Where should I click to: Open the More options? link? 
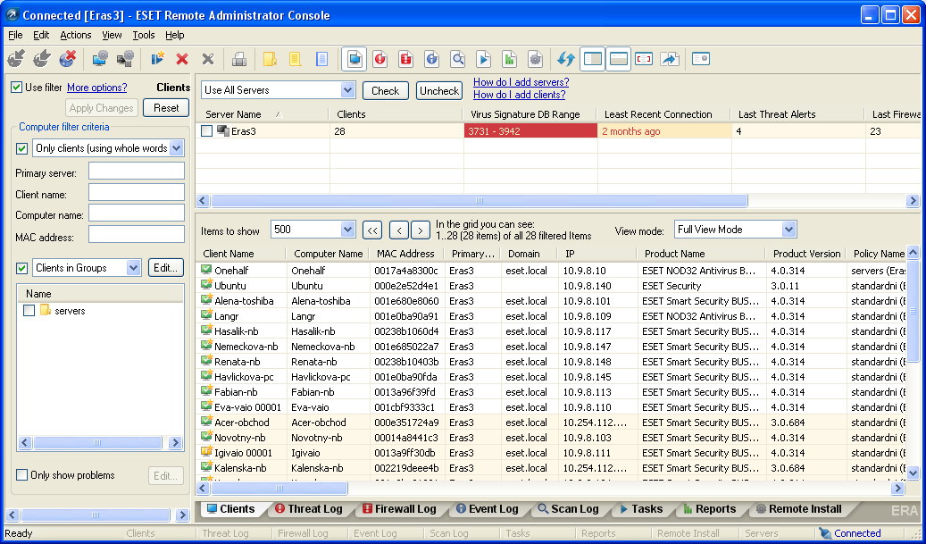(96, 88)
